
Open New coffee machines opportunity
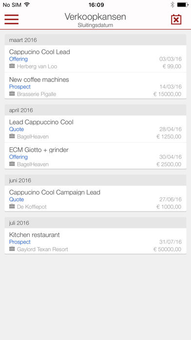pyautogui.click(x=95, y=86)
